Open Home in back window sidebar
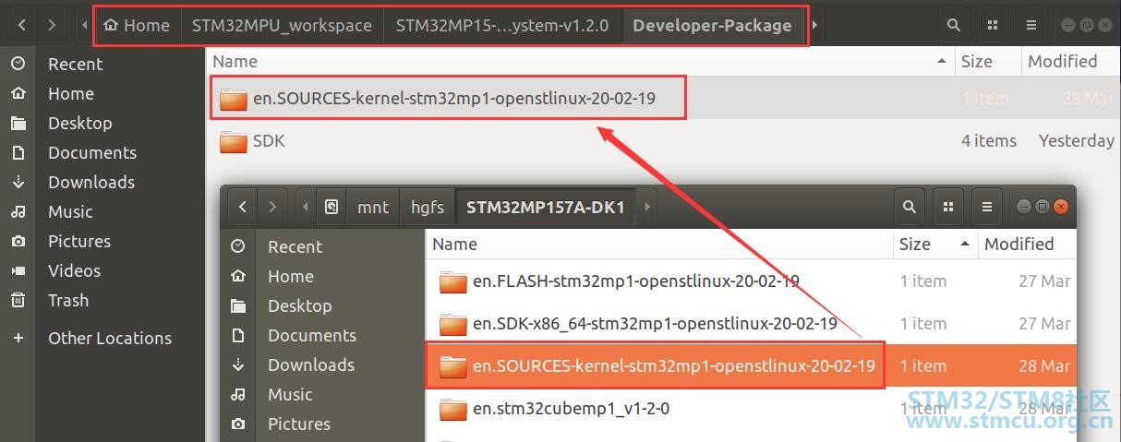This screenshot has height=442, width=1121. 102,93
